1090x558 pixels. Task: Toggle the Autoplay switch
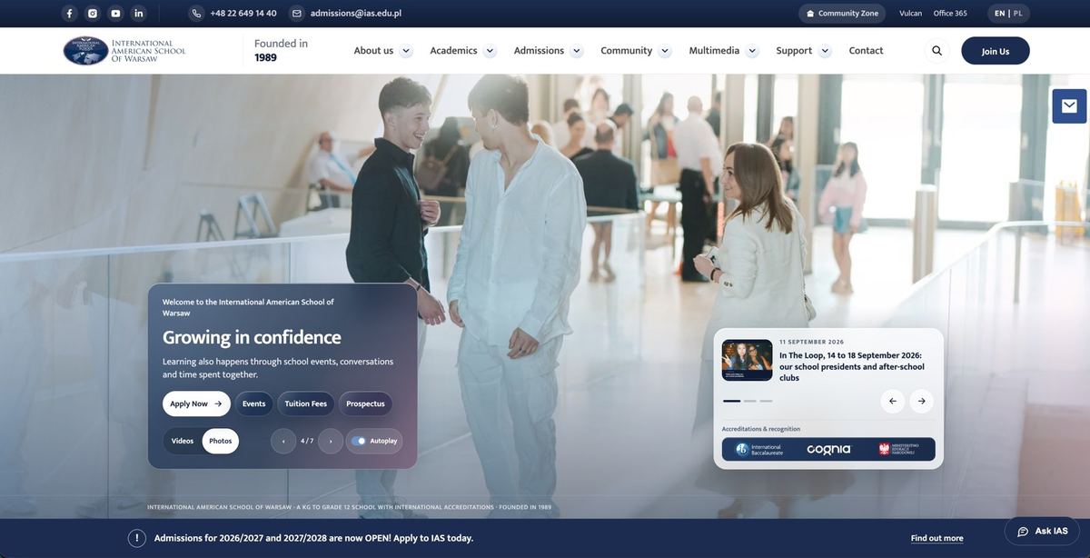[x=359, y=441]
